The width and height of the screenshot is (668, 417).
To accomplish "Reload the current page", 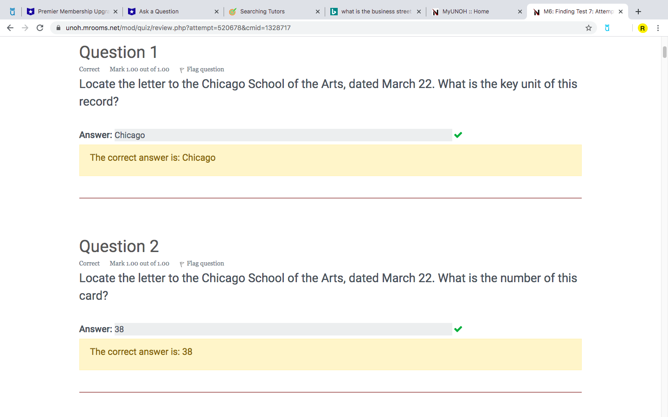I will coord(40,28).
